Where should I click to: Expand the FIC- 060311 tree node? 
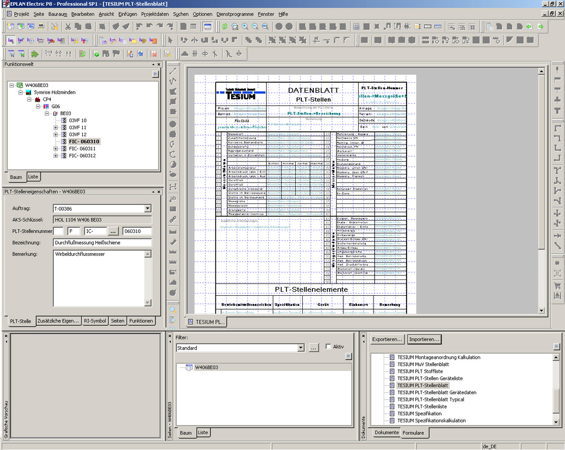pyautogui.click(x=55, y=149)
